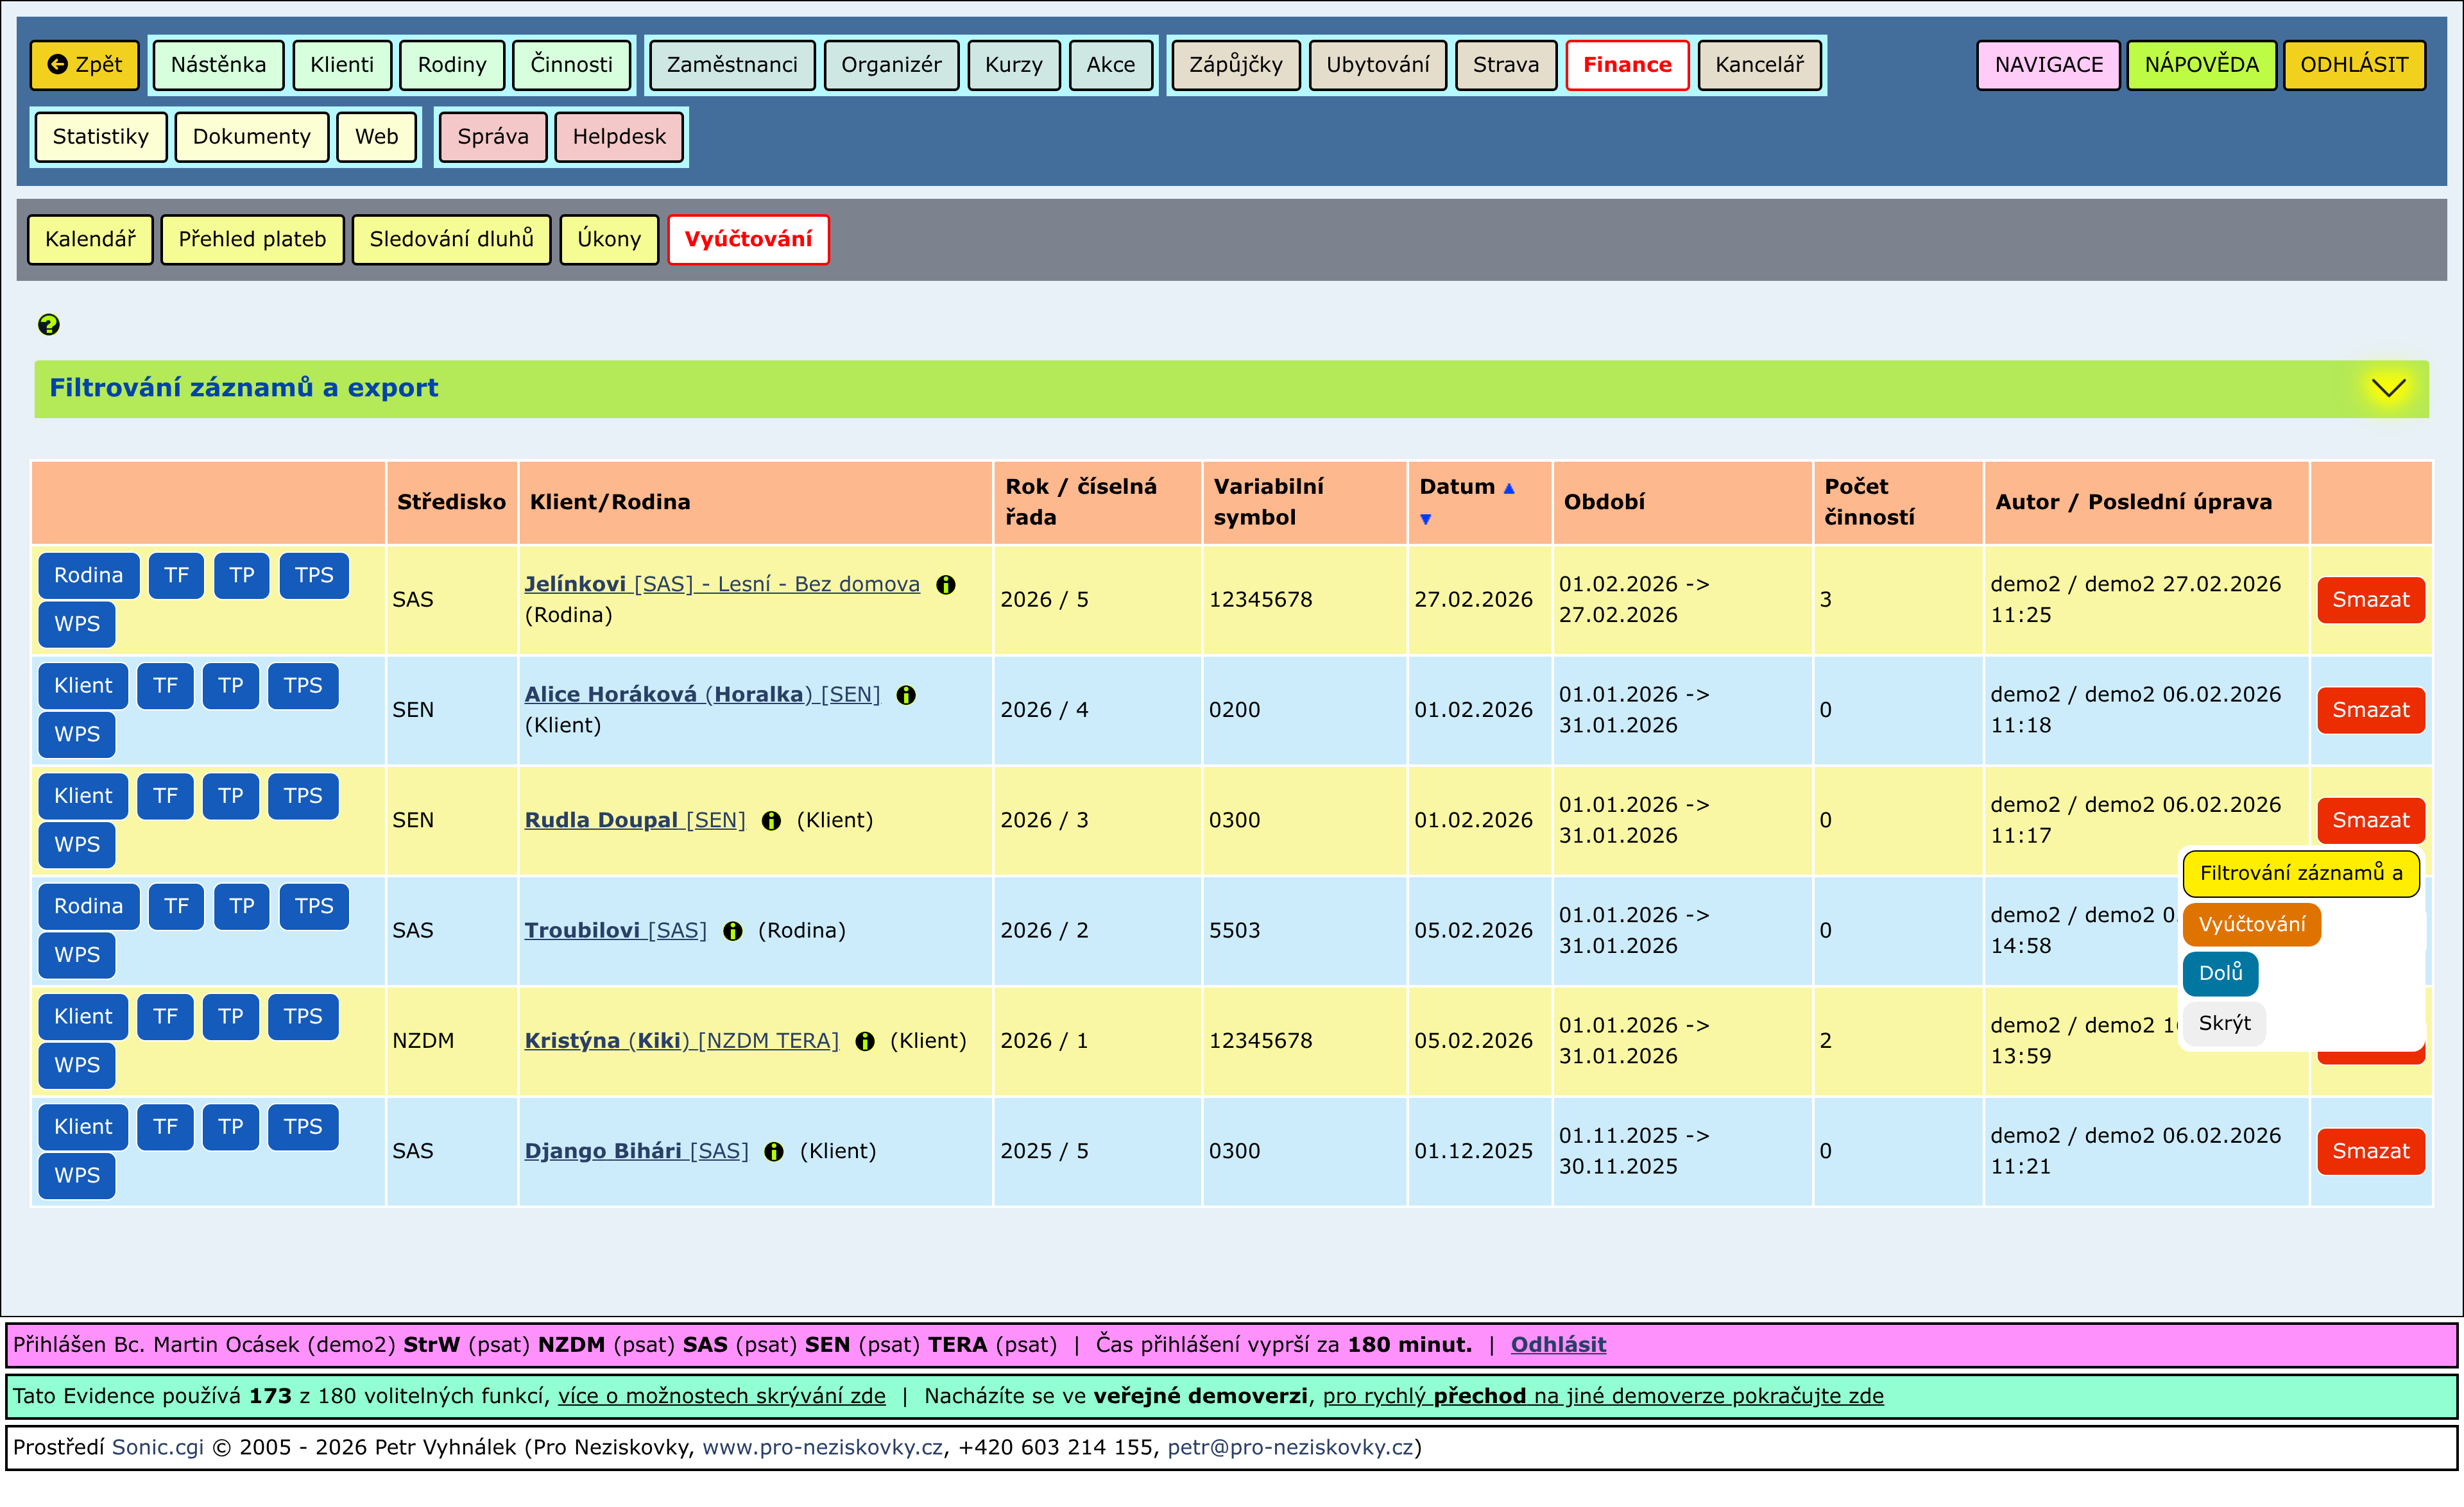Viewport: 2464px width, 1507px height.
Task: Click the green help question mark icon
Action: 48,324
